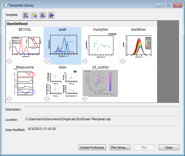185x156 pixels.
Task: Select the 3d_scatter template thumbnail
Action: [100, 83]
